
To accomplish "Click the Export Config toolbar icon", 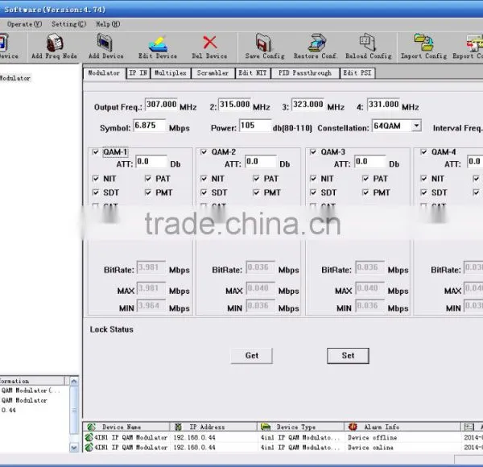I will pyautogui.click(x=474, y=43).
